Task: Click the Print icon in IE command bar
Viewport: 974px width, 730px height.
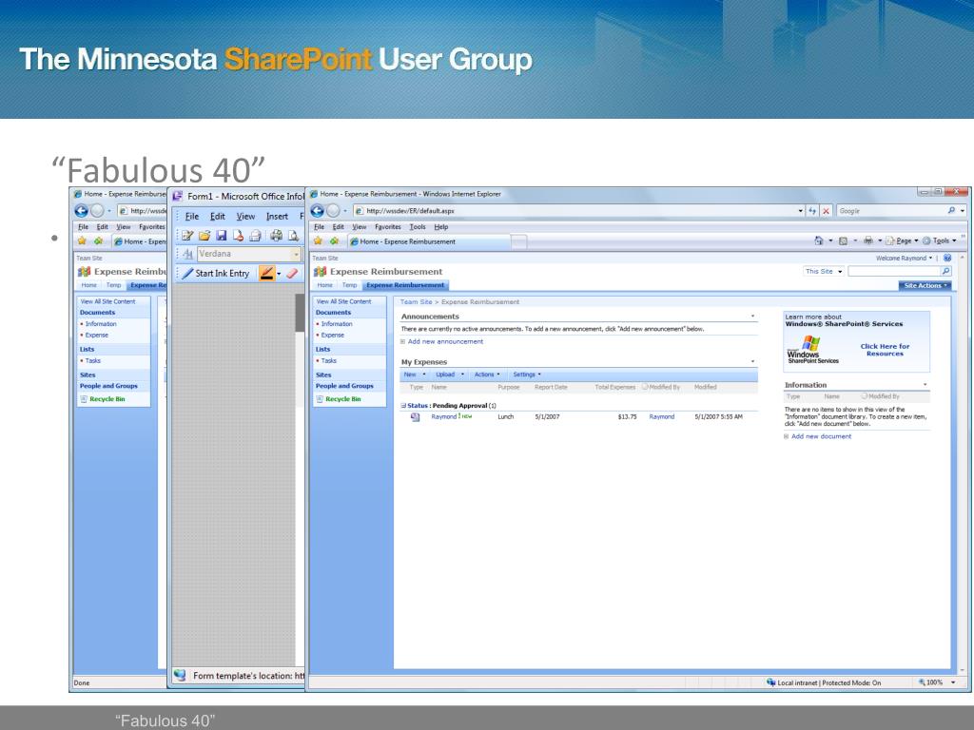Action: click(x=867, y=240)
